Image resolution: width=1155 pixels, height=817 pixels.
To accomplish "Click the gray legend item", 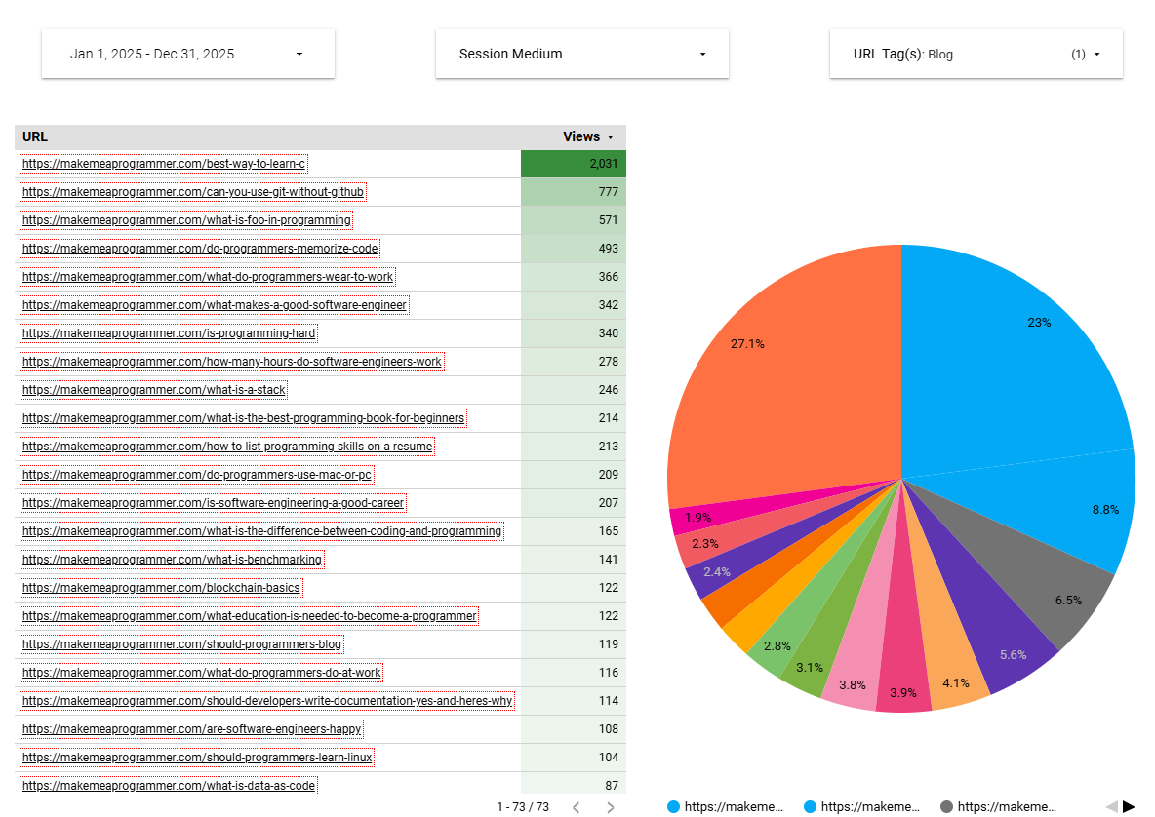I will (x=998, y=807).
